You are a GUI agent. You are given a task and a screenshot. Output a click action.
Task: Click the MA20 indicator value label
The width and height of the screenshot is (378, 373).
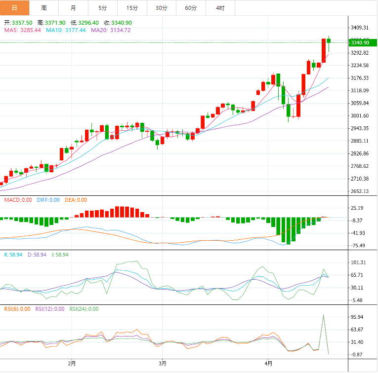(111, 30)
